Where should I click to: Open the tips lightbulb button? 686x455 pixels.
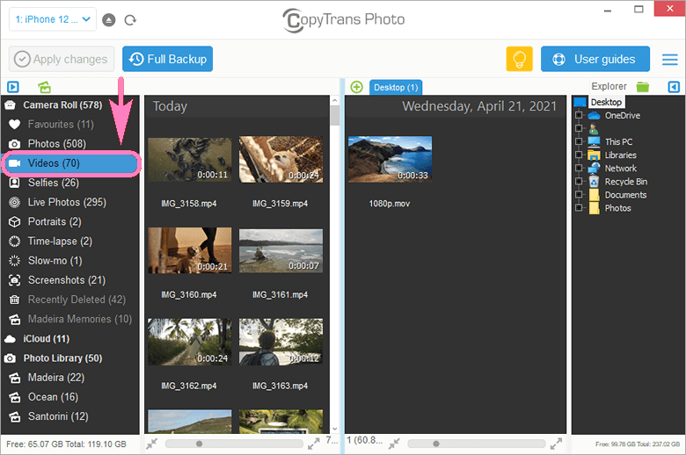[519, 59]
